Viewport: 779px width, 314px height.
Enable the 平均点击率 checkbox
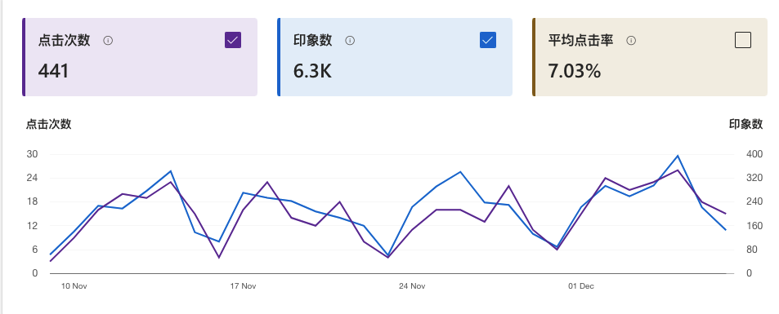pos(743,40)
